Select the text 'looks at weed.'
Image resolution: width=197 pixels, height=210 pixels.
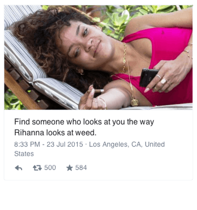(71, 133)
